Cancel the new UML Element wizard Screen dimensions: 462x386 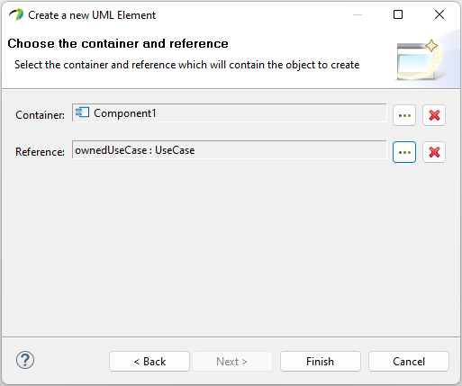coord(409,362)
